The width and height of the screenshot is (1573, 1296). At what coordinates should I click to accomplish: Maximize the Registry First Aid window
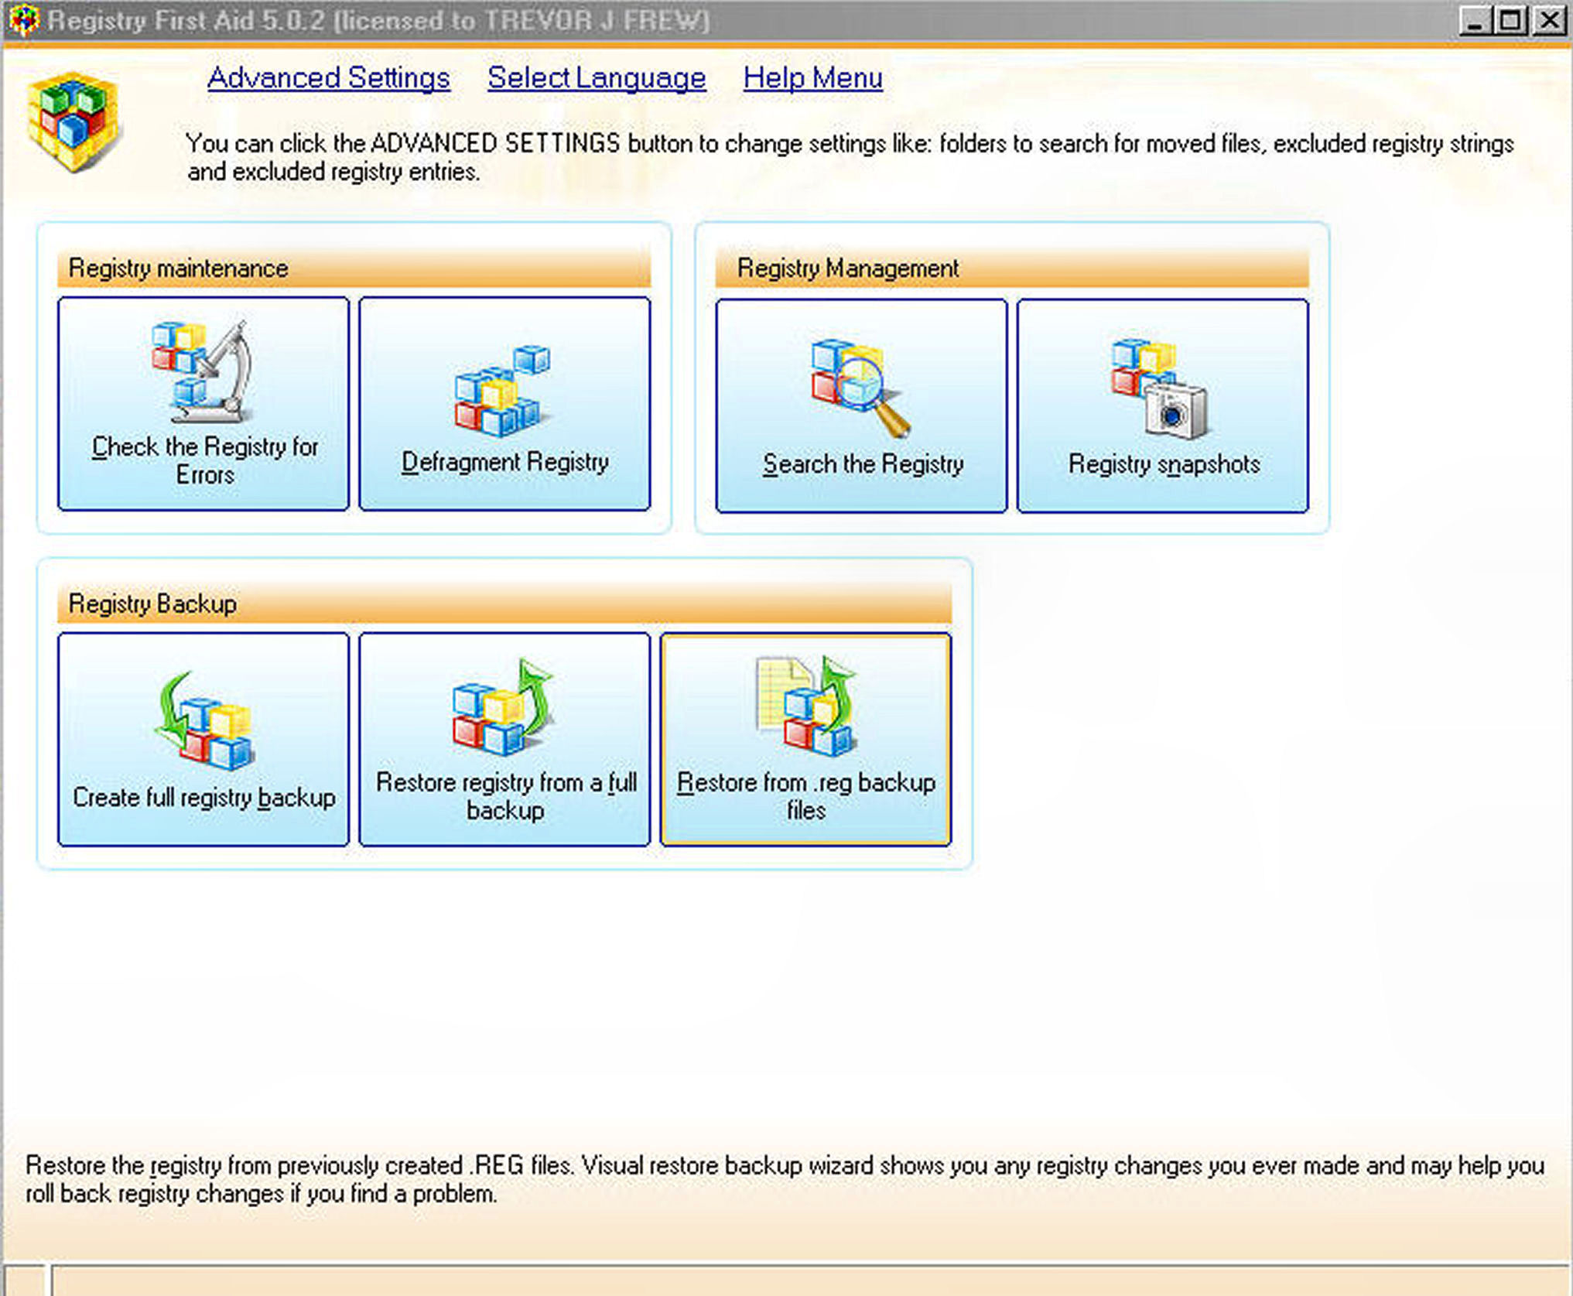tap(1510, 21)
